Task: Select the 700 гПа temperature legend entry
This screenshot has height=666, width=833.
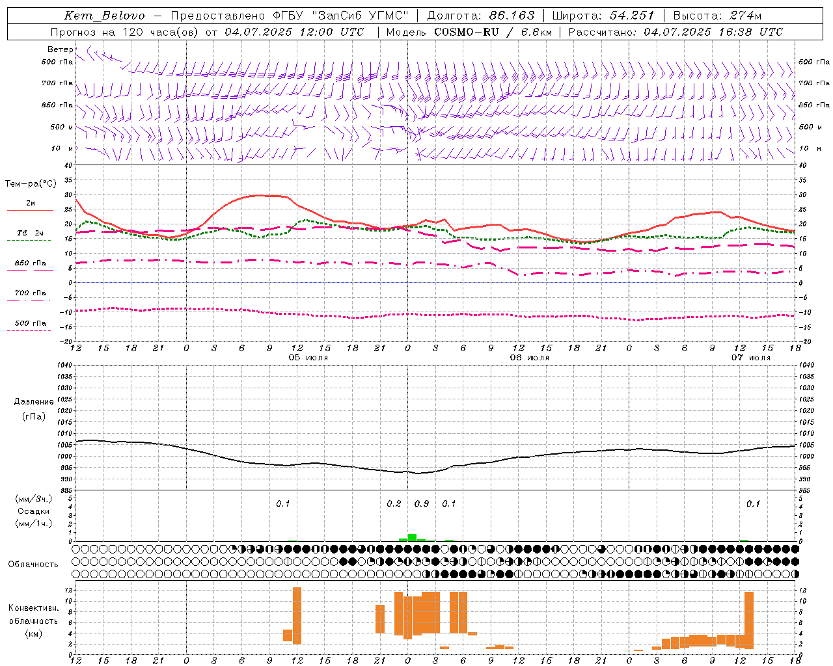Action: 30,293
